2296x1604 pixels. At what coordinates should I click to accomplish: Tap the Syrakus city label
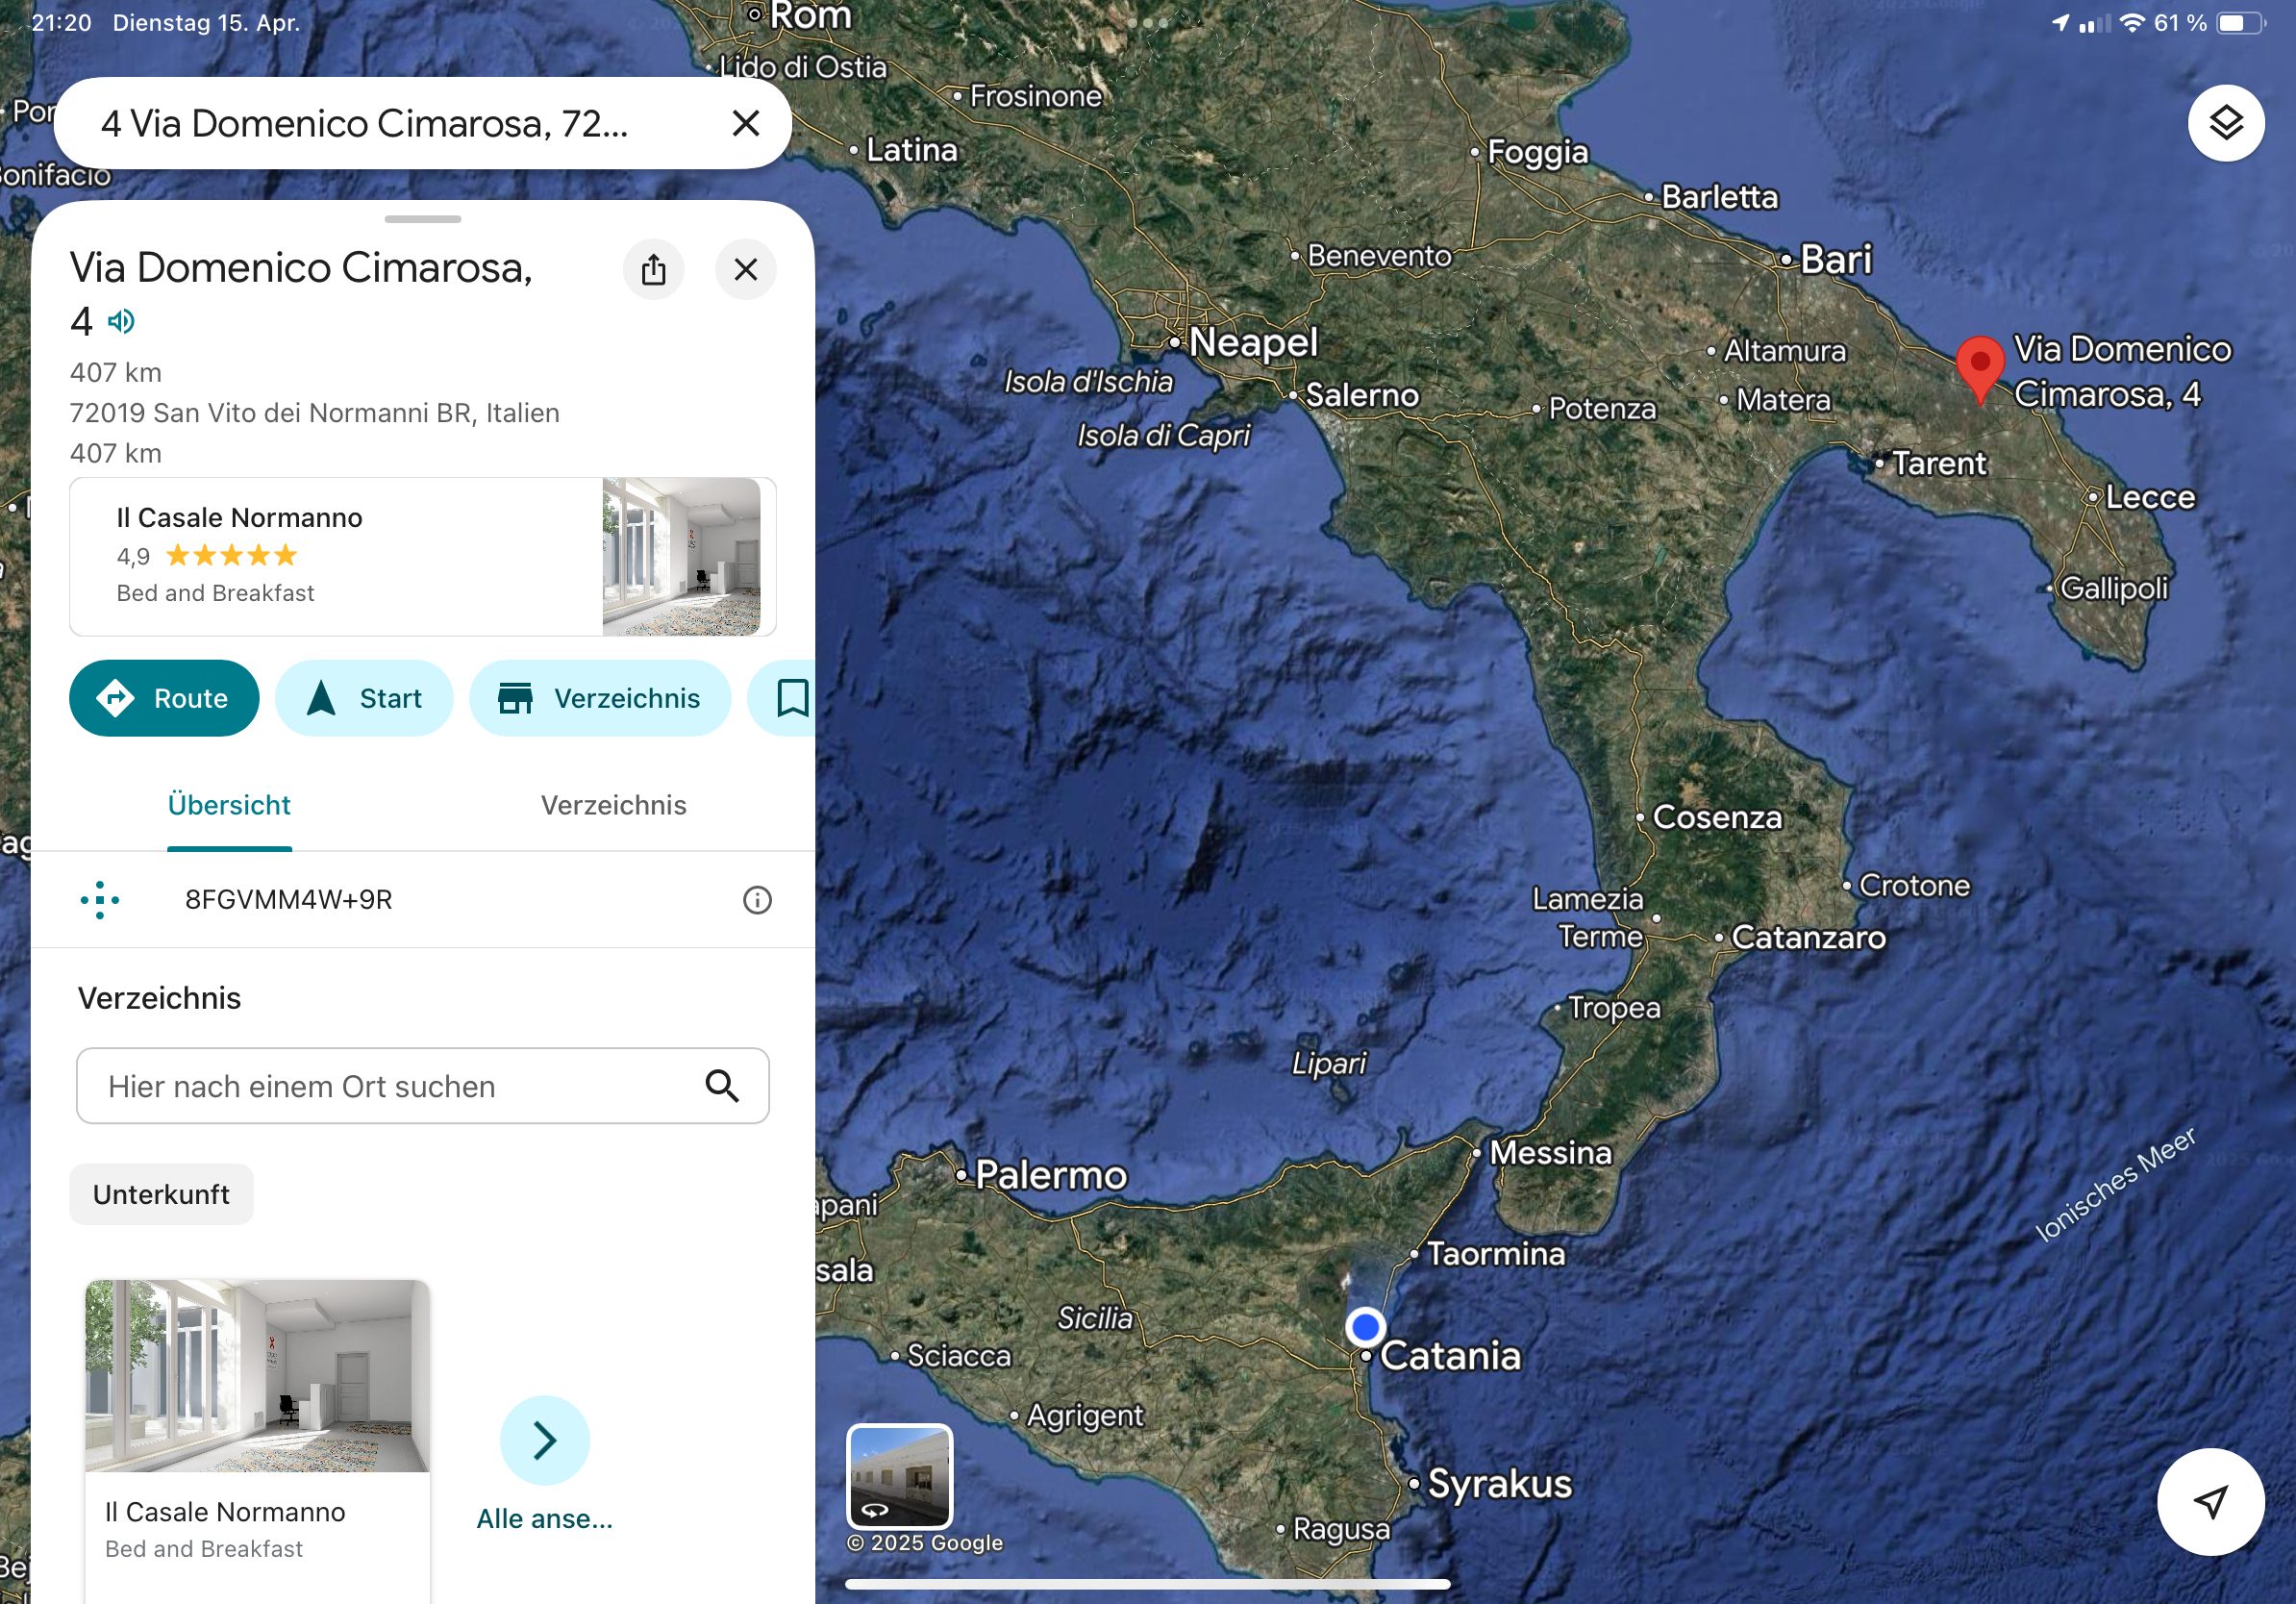pos(1499,1484)
